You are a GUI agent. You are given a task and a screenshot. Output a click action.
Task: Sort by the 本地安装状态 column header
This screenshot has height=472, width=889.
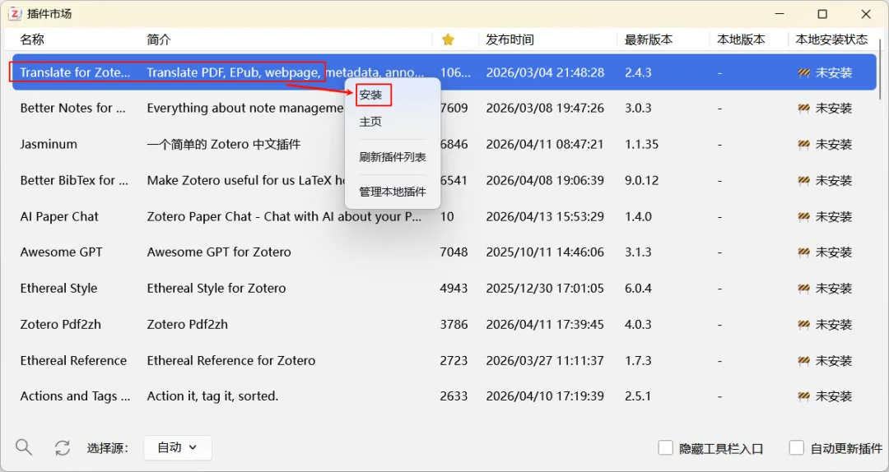pos(831,39)
